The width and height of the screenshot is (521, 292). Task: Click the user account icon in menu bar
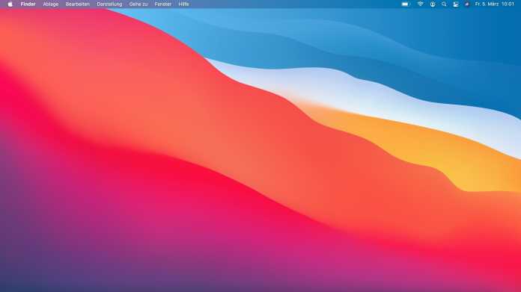(x=432, y=4)
